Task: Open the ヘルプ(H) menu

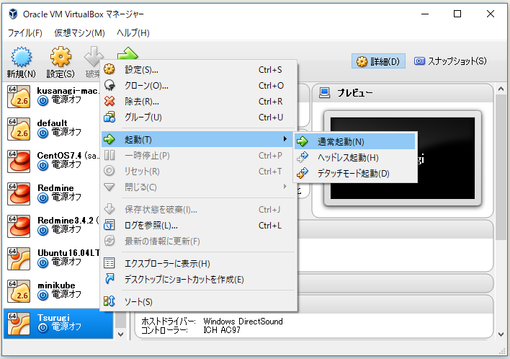Action: (133, 33)
